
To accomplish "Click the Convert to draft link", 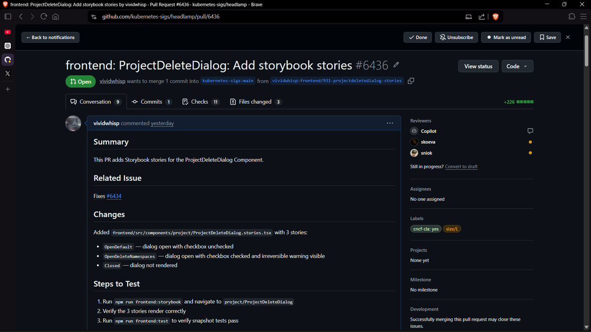I will 461,167.
